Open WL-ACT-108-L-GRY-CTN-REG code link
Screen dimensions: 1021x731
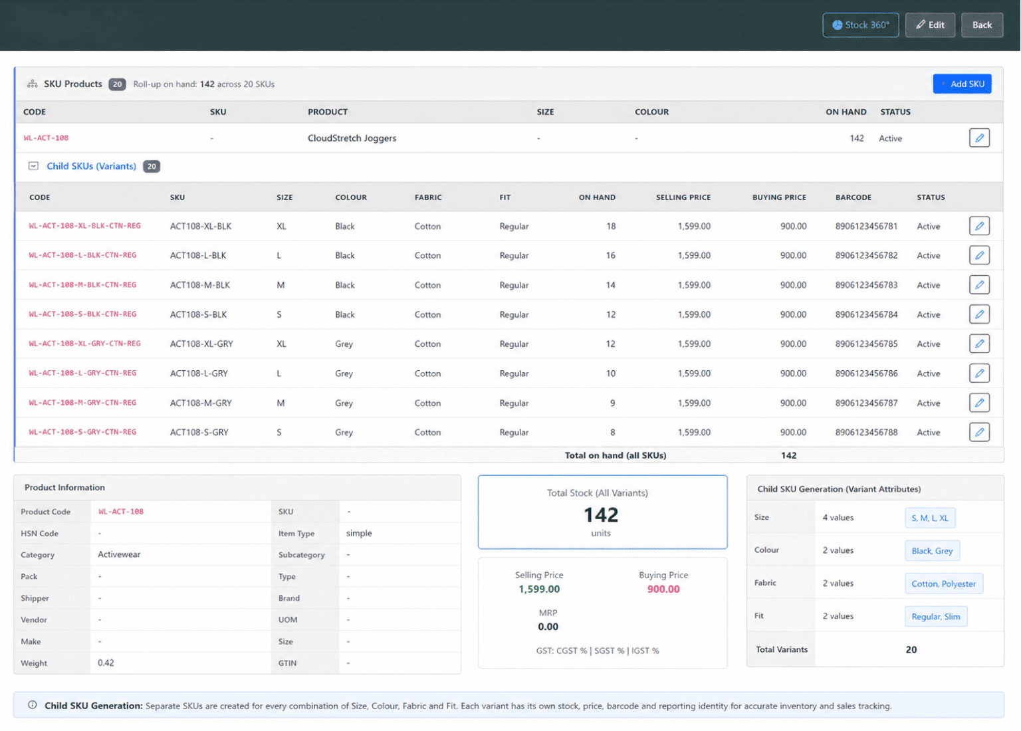pos(82,373)
